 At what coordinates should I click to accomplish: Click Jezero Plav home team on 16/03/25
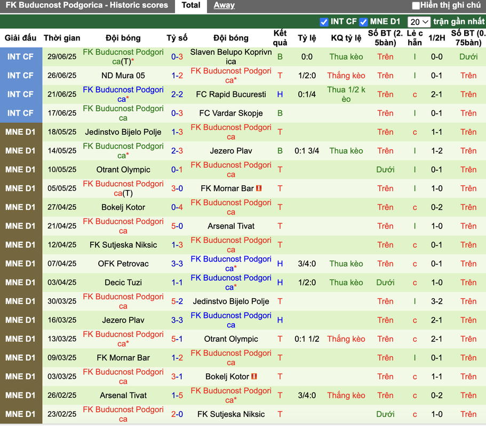123,320
